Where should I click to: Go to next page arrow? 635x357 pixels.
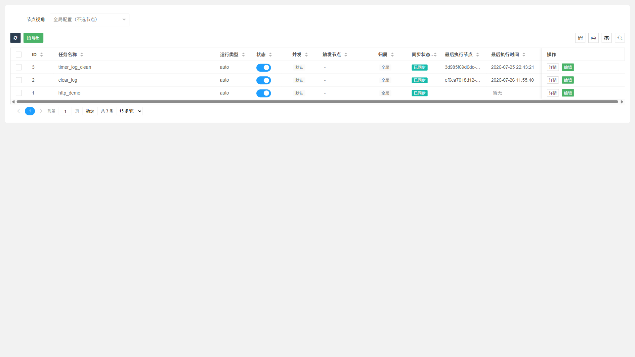click(41, 111)
